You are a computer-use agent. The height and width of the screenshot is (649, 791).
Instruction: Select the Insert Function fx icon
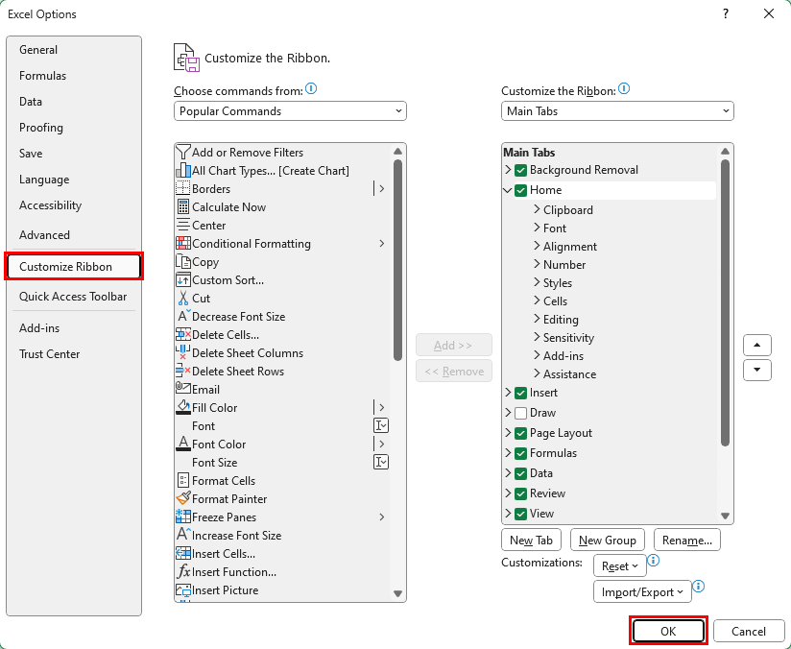click(183, 572)
